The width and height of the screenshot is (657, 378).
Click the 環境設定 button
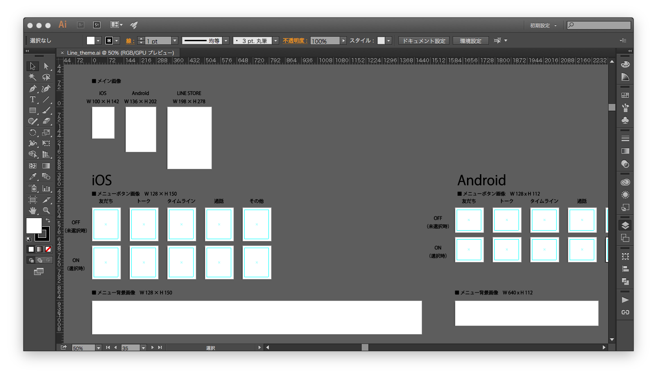(470, 41)
